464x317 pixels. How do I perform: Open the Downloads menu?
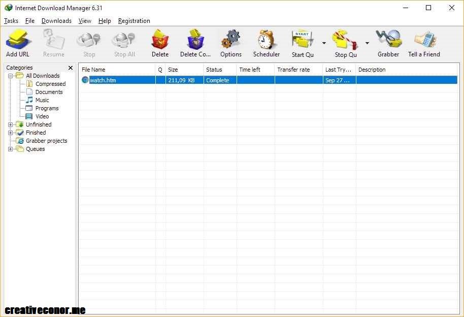(56, 21)
